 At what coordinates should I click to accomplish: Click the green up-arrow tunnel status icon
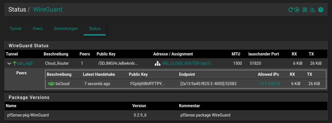pyautogui.click(x=15, y=64)
